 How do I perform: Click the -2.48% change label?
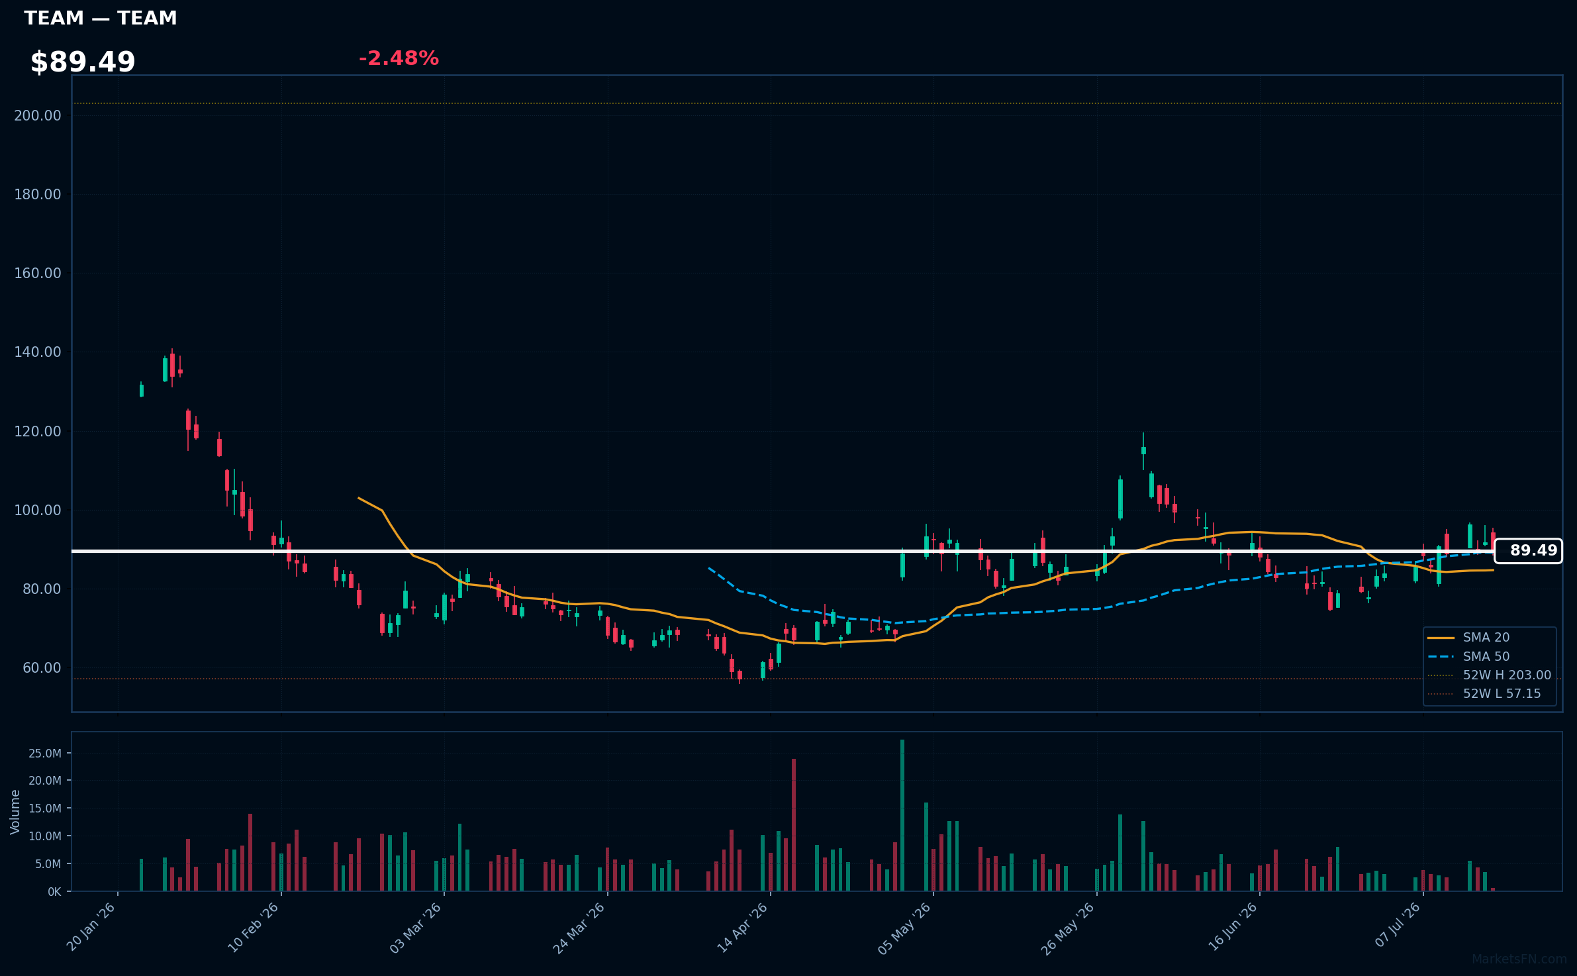pyautogui.click(x=399, y=58)
